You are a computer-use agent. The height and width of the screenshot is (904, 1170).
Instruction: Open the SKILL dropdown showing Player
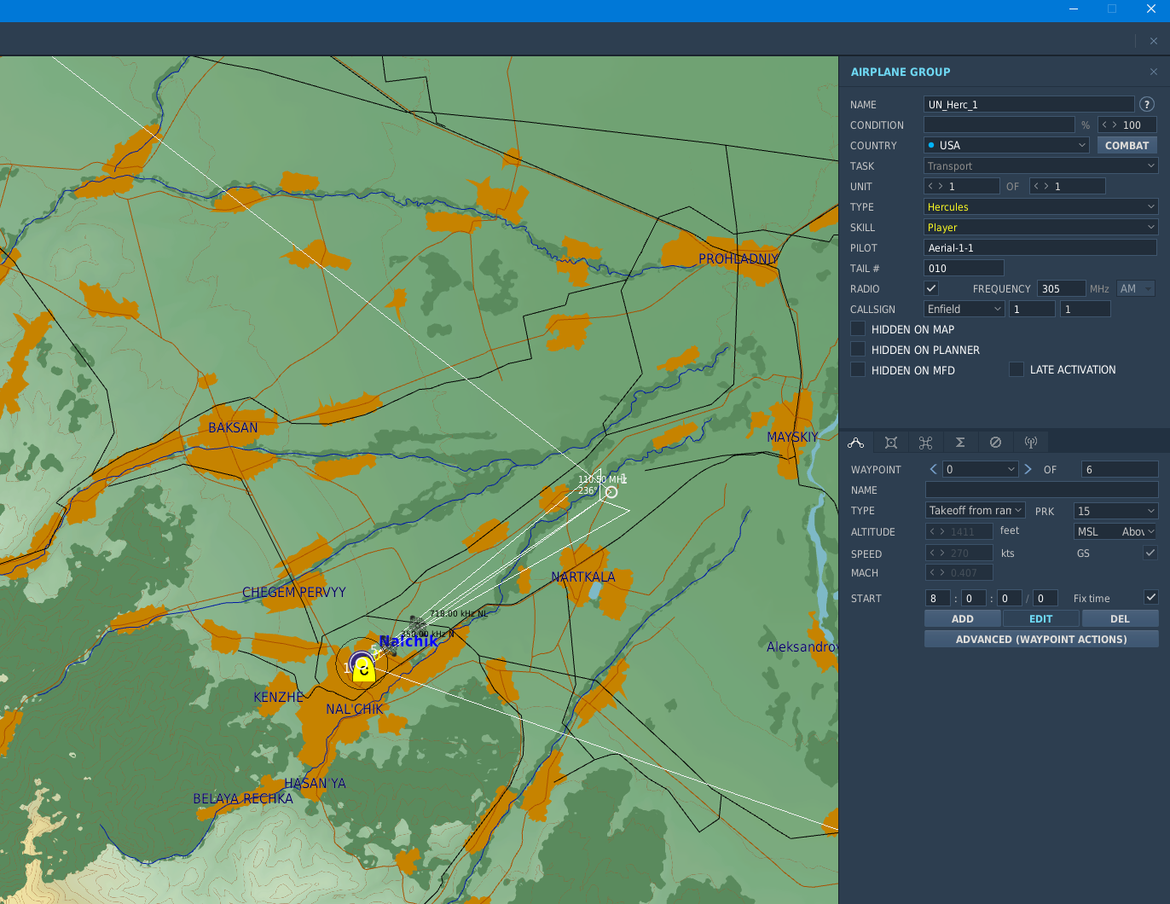[1040, 227]
